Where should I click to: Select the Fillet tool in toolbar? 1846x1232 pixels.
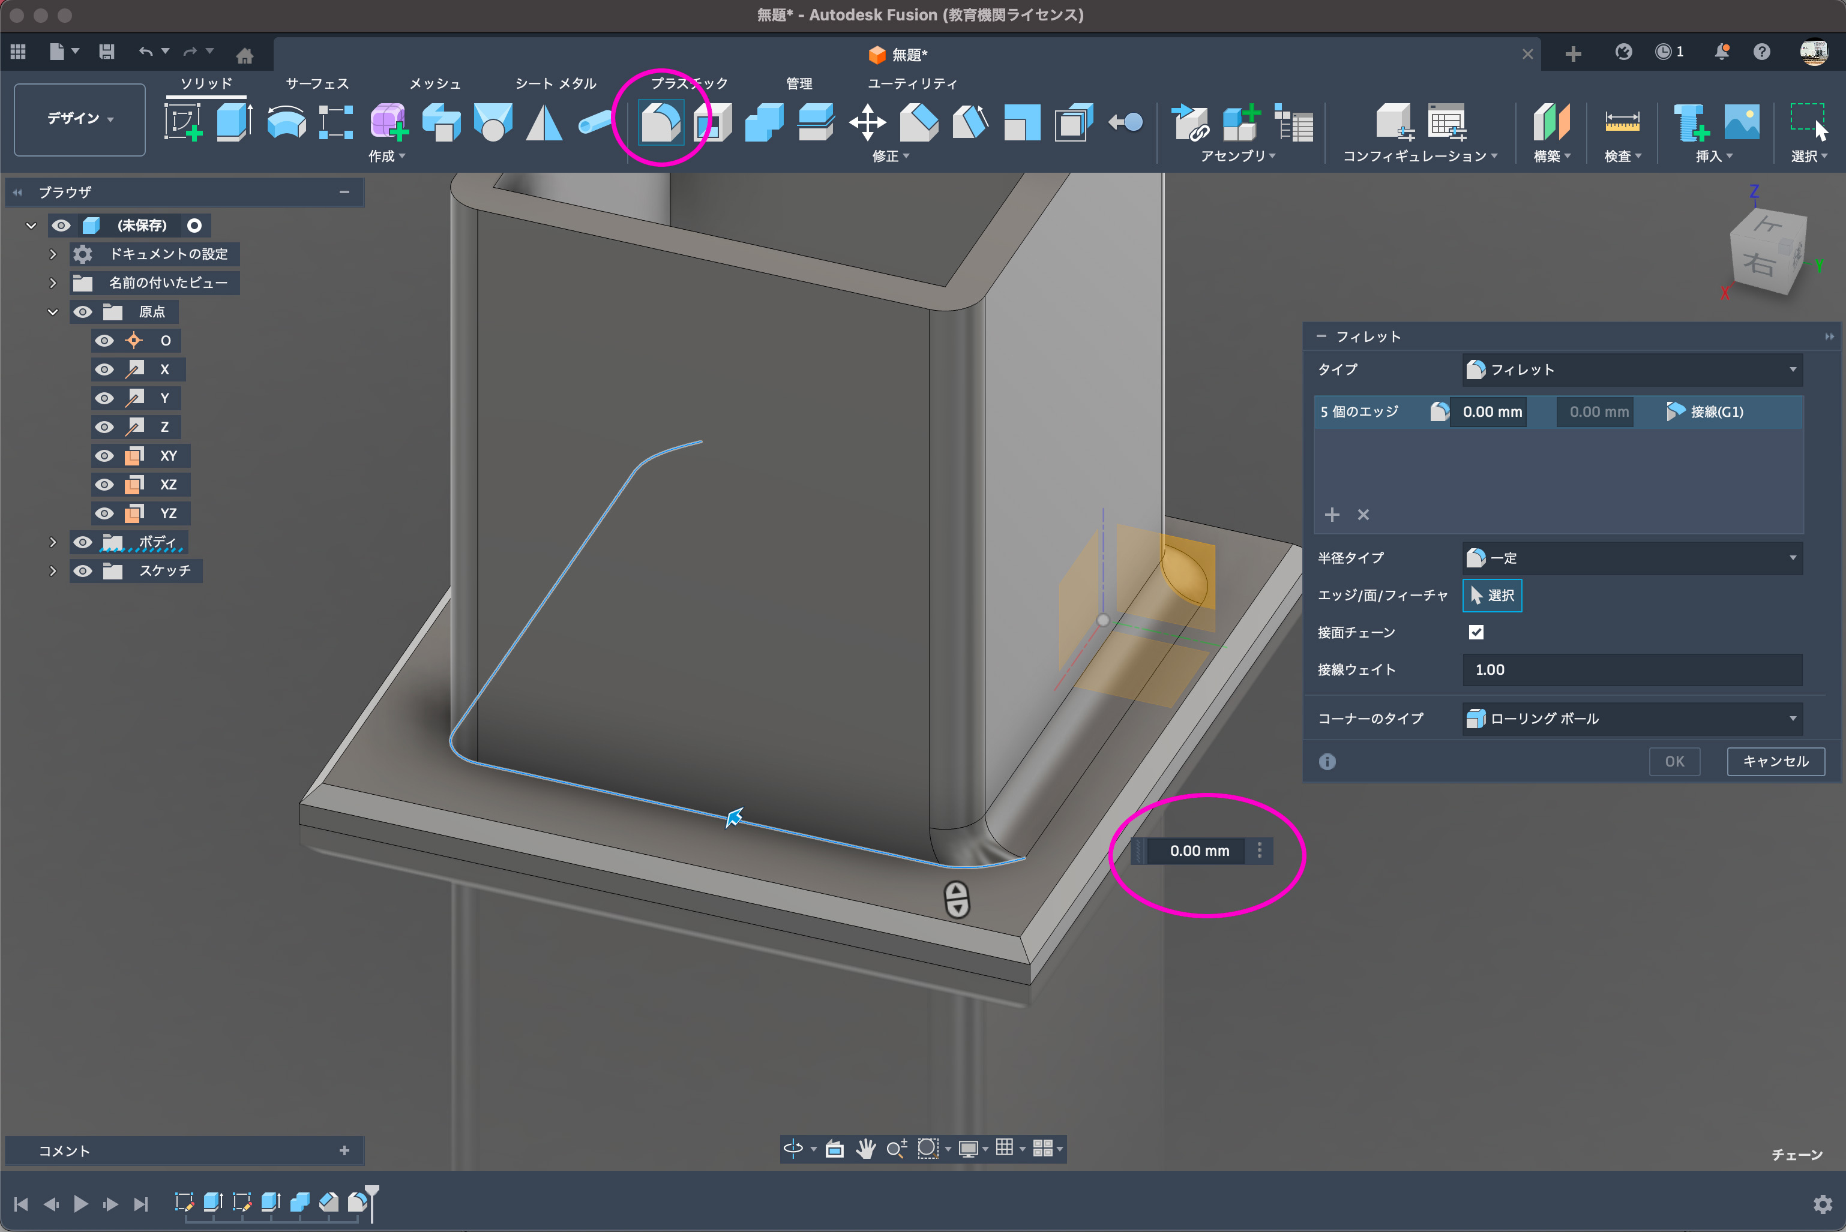[x=660, y=122]
